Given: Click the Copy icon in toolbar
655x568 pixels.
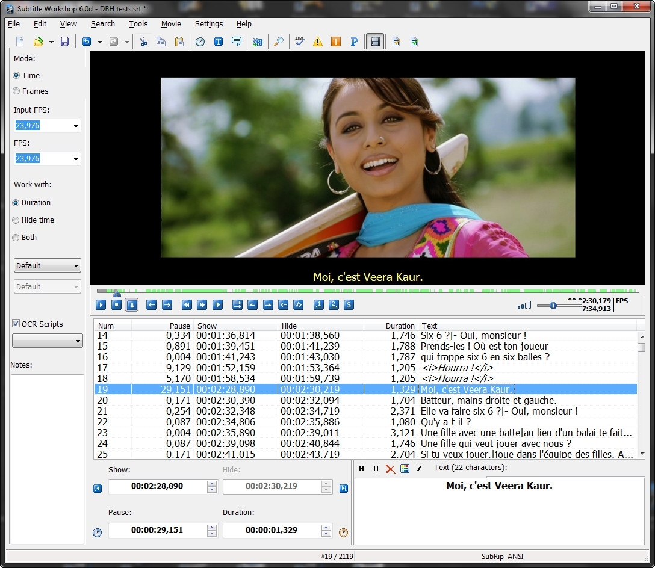Looking at the screenshot, I should 161,42.
